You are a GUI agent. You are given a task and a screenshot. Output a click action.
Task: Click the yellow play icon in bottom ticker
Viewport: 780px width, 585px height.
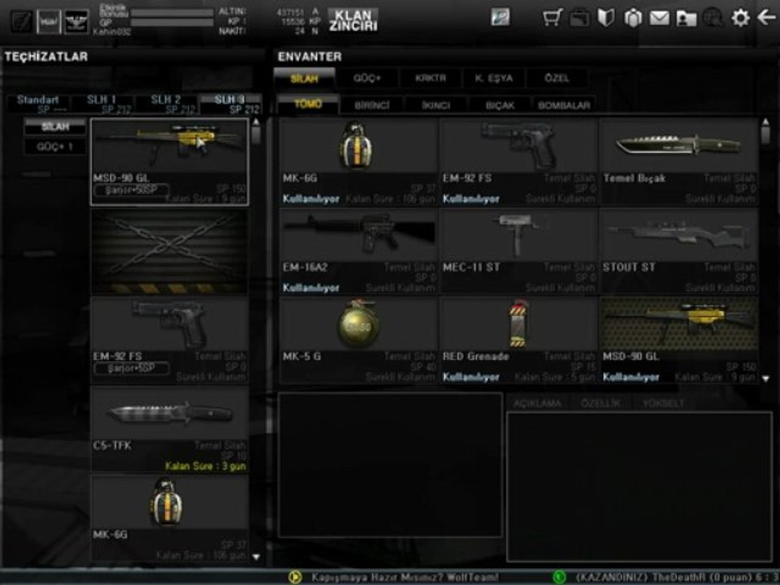coord(294,577)
